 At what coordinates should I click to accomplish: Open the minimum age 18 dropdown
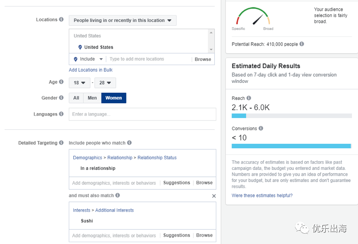pyautogui.click(x=79, y=83)
